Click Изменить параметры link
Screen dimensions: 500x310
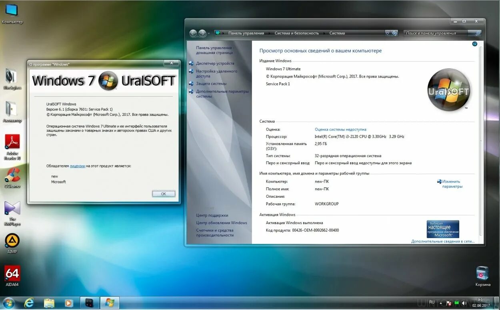452,184
